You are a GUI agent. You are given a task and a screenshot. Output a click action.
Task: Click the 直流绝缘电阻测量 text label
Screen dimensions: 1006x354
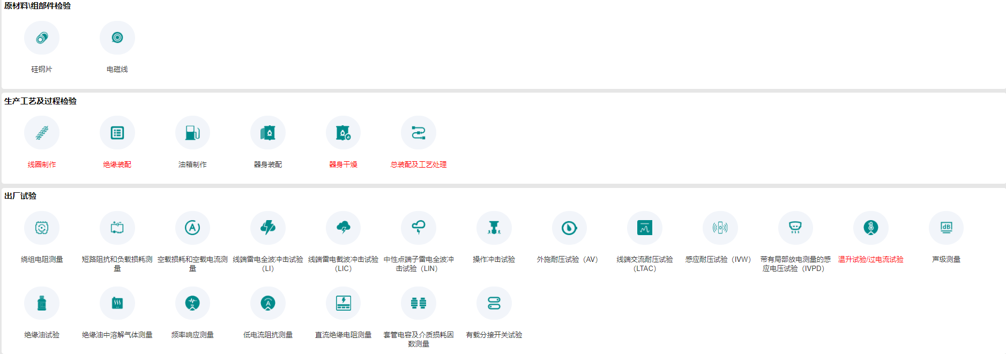point(343,335)
